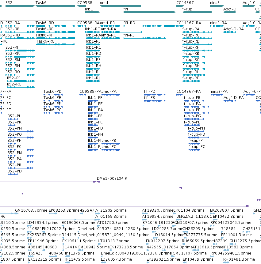
Task: Click transcript CG14367-RA
Action: pyautogui.click(x=180, y=26)
